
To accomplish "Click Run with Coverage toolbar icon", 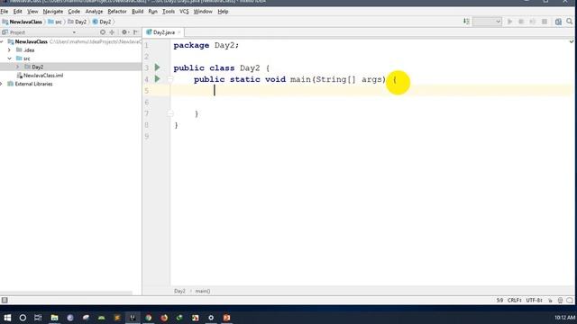I will click(x=532, y=22).
